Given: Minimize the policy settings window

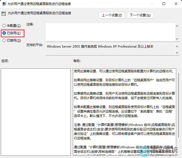Looking at the screenshot, I should [x=151, y=4].
